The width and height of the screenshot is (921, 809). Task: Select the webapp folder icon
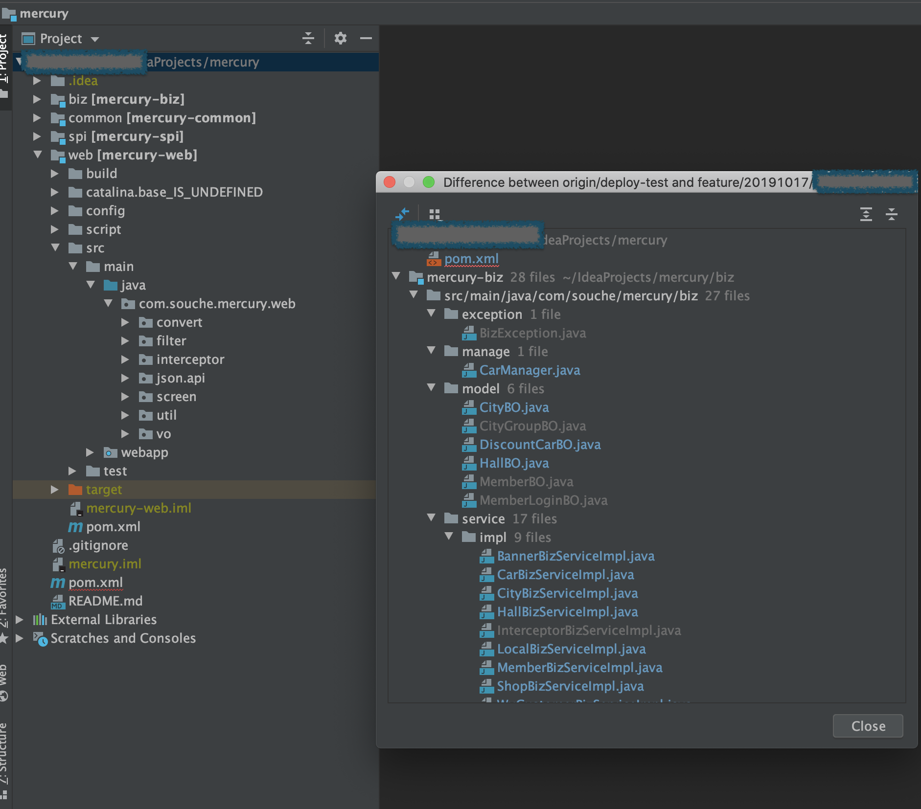[111, 452]
